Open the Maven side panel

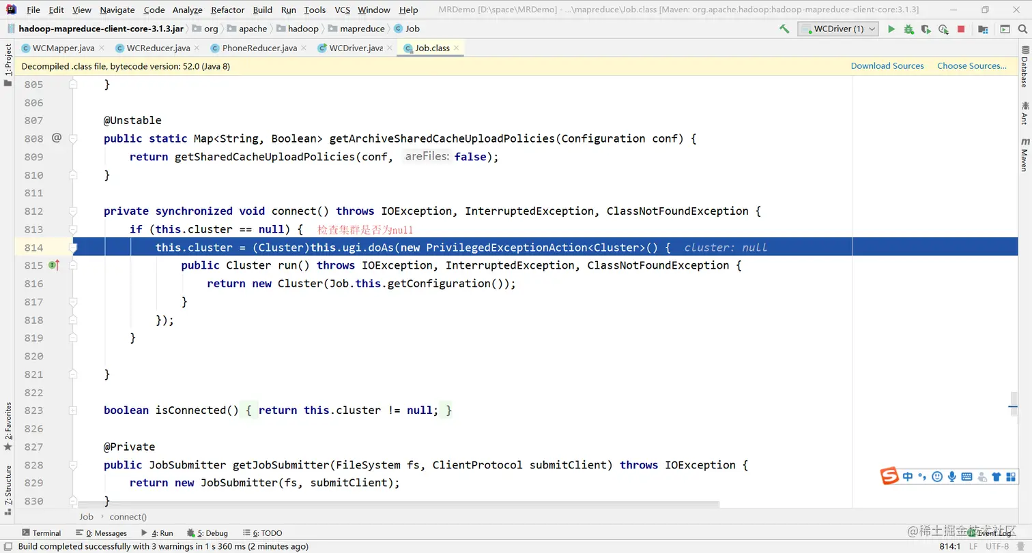tap(1024, 154)
